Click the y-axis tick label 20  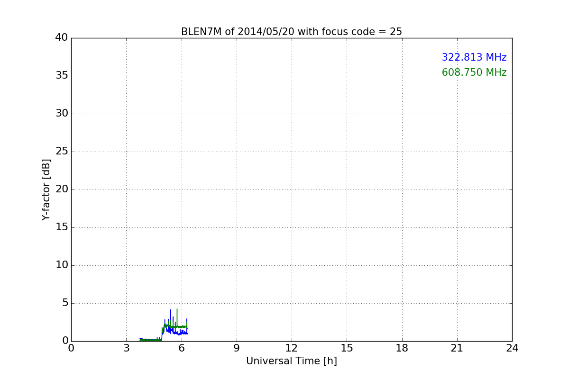(x=62, y=189)
